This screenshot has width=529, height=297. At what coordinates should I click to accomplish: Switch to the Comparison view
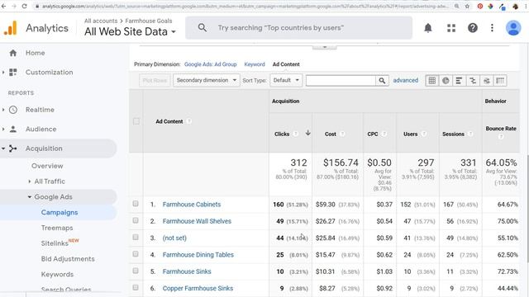(473, 81)
